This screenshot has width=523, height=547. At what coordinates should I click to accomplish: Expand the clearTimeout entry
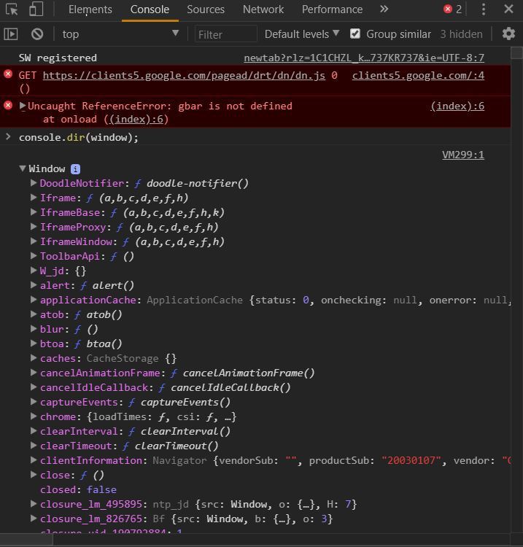[x=34, y=446]
